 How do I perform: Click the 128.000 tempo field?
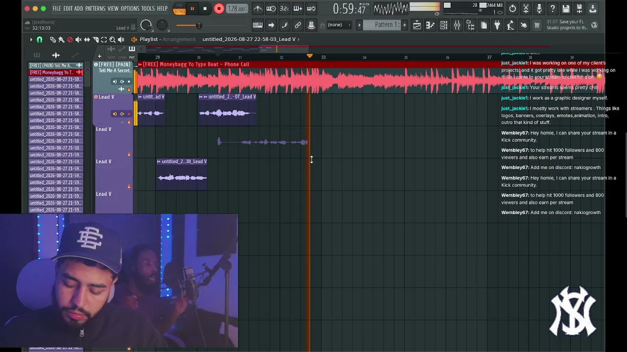click(x=238, y=9)
